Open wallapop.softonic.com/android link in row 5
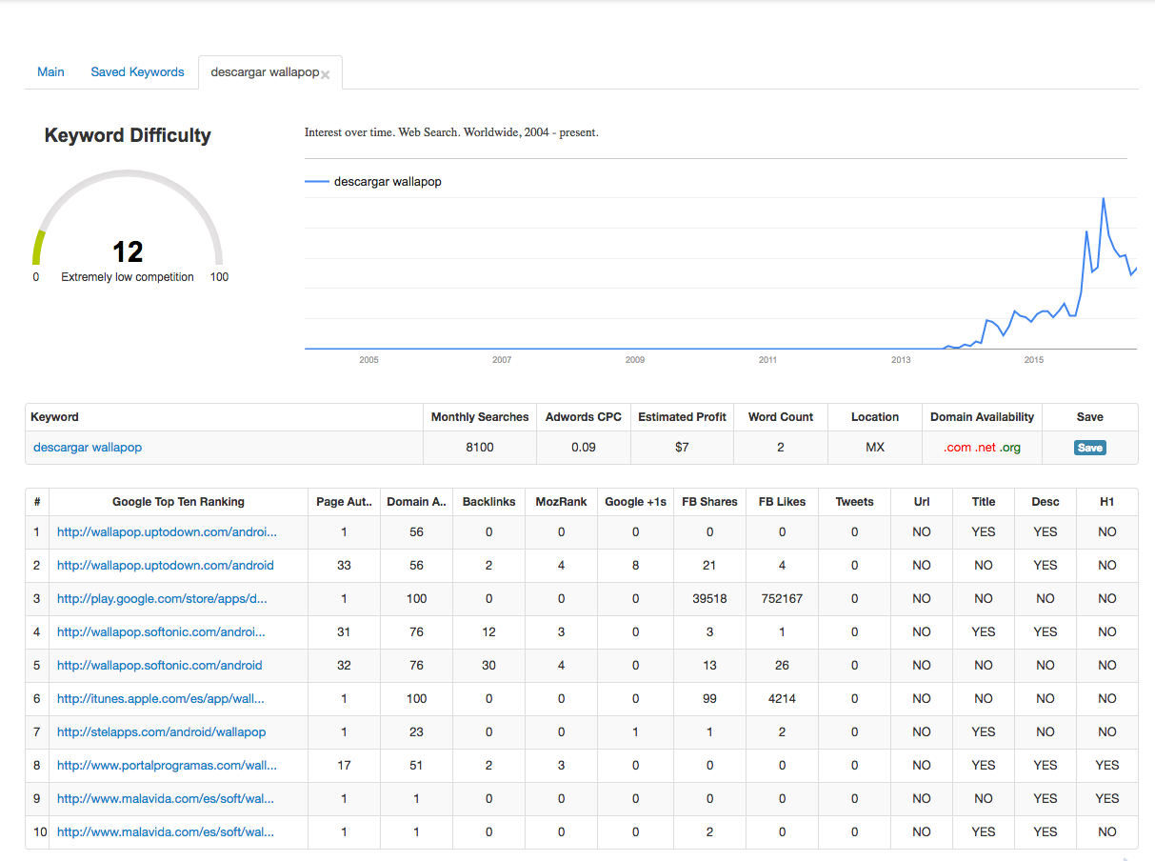The image size is (1155, 861). [x=160, y=666]
